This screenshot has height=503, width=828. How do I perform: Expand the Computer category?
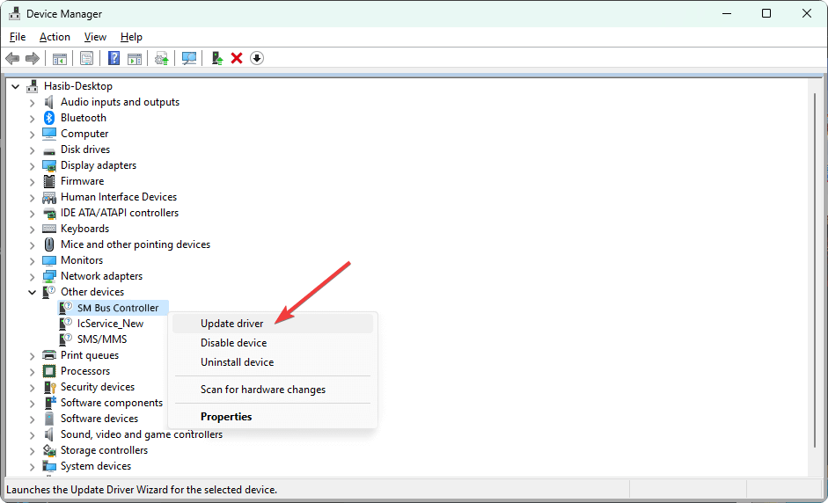32,134
